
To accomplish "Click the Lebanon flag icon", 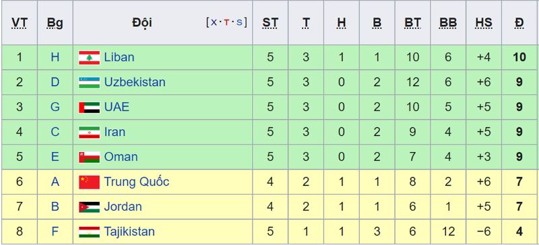I will [89, 58].
